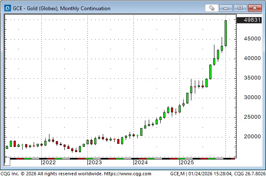Screen dimensions: 266x177
Task: Select the latest tall green candle
Action: click(226, 33)
